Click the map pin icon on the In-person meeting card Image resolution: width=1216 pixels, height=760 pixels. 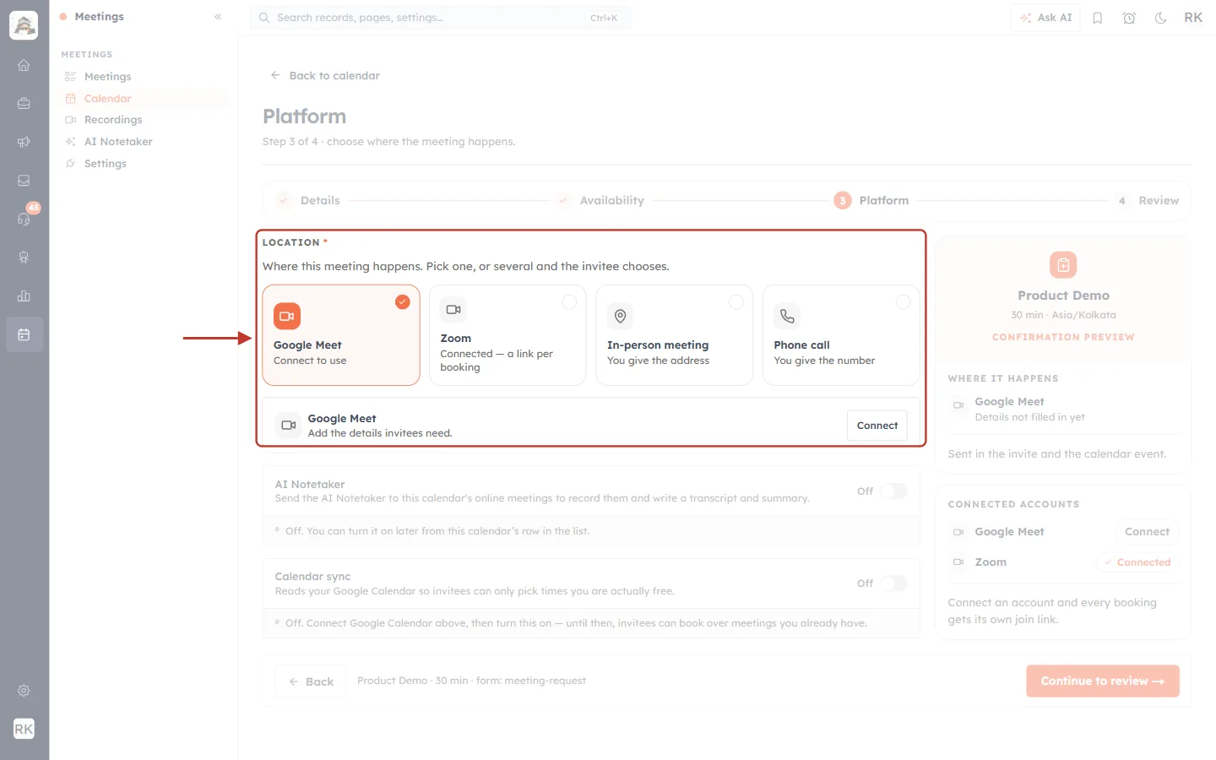[x=620, y=316]
